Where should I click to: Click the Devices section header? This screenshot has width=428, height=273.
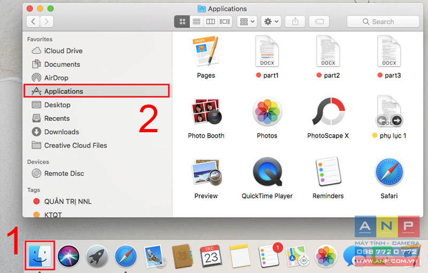pyautogui.click(x=38, y=162)
